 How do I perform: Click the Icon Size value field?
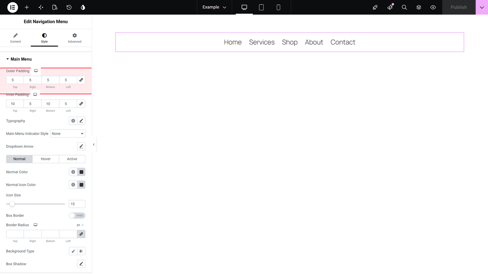point(77,204)
